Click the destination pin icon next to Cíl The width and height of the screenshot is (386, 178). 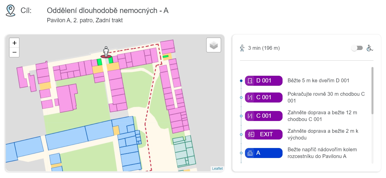pyautogui.click(x=11, y=11)
